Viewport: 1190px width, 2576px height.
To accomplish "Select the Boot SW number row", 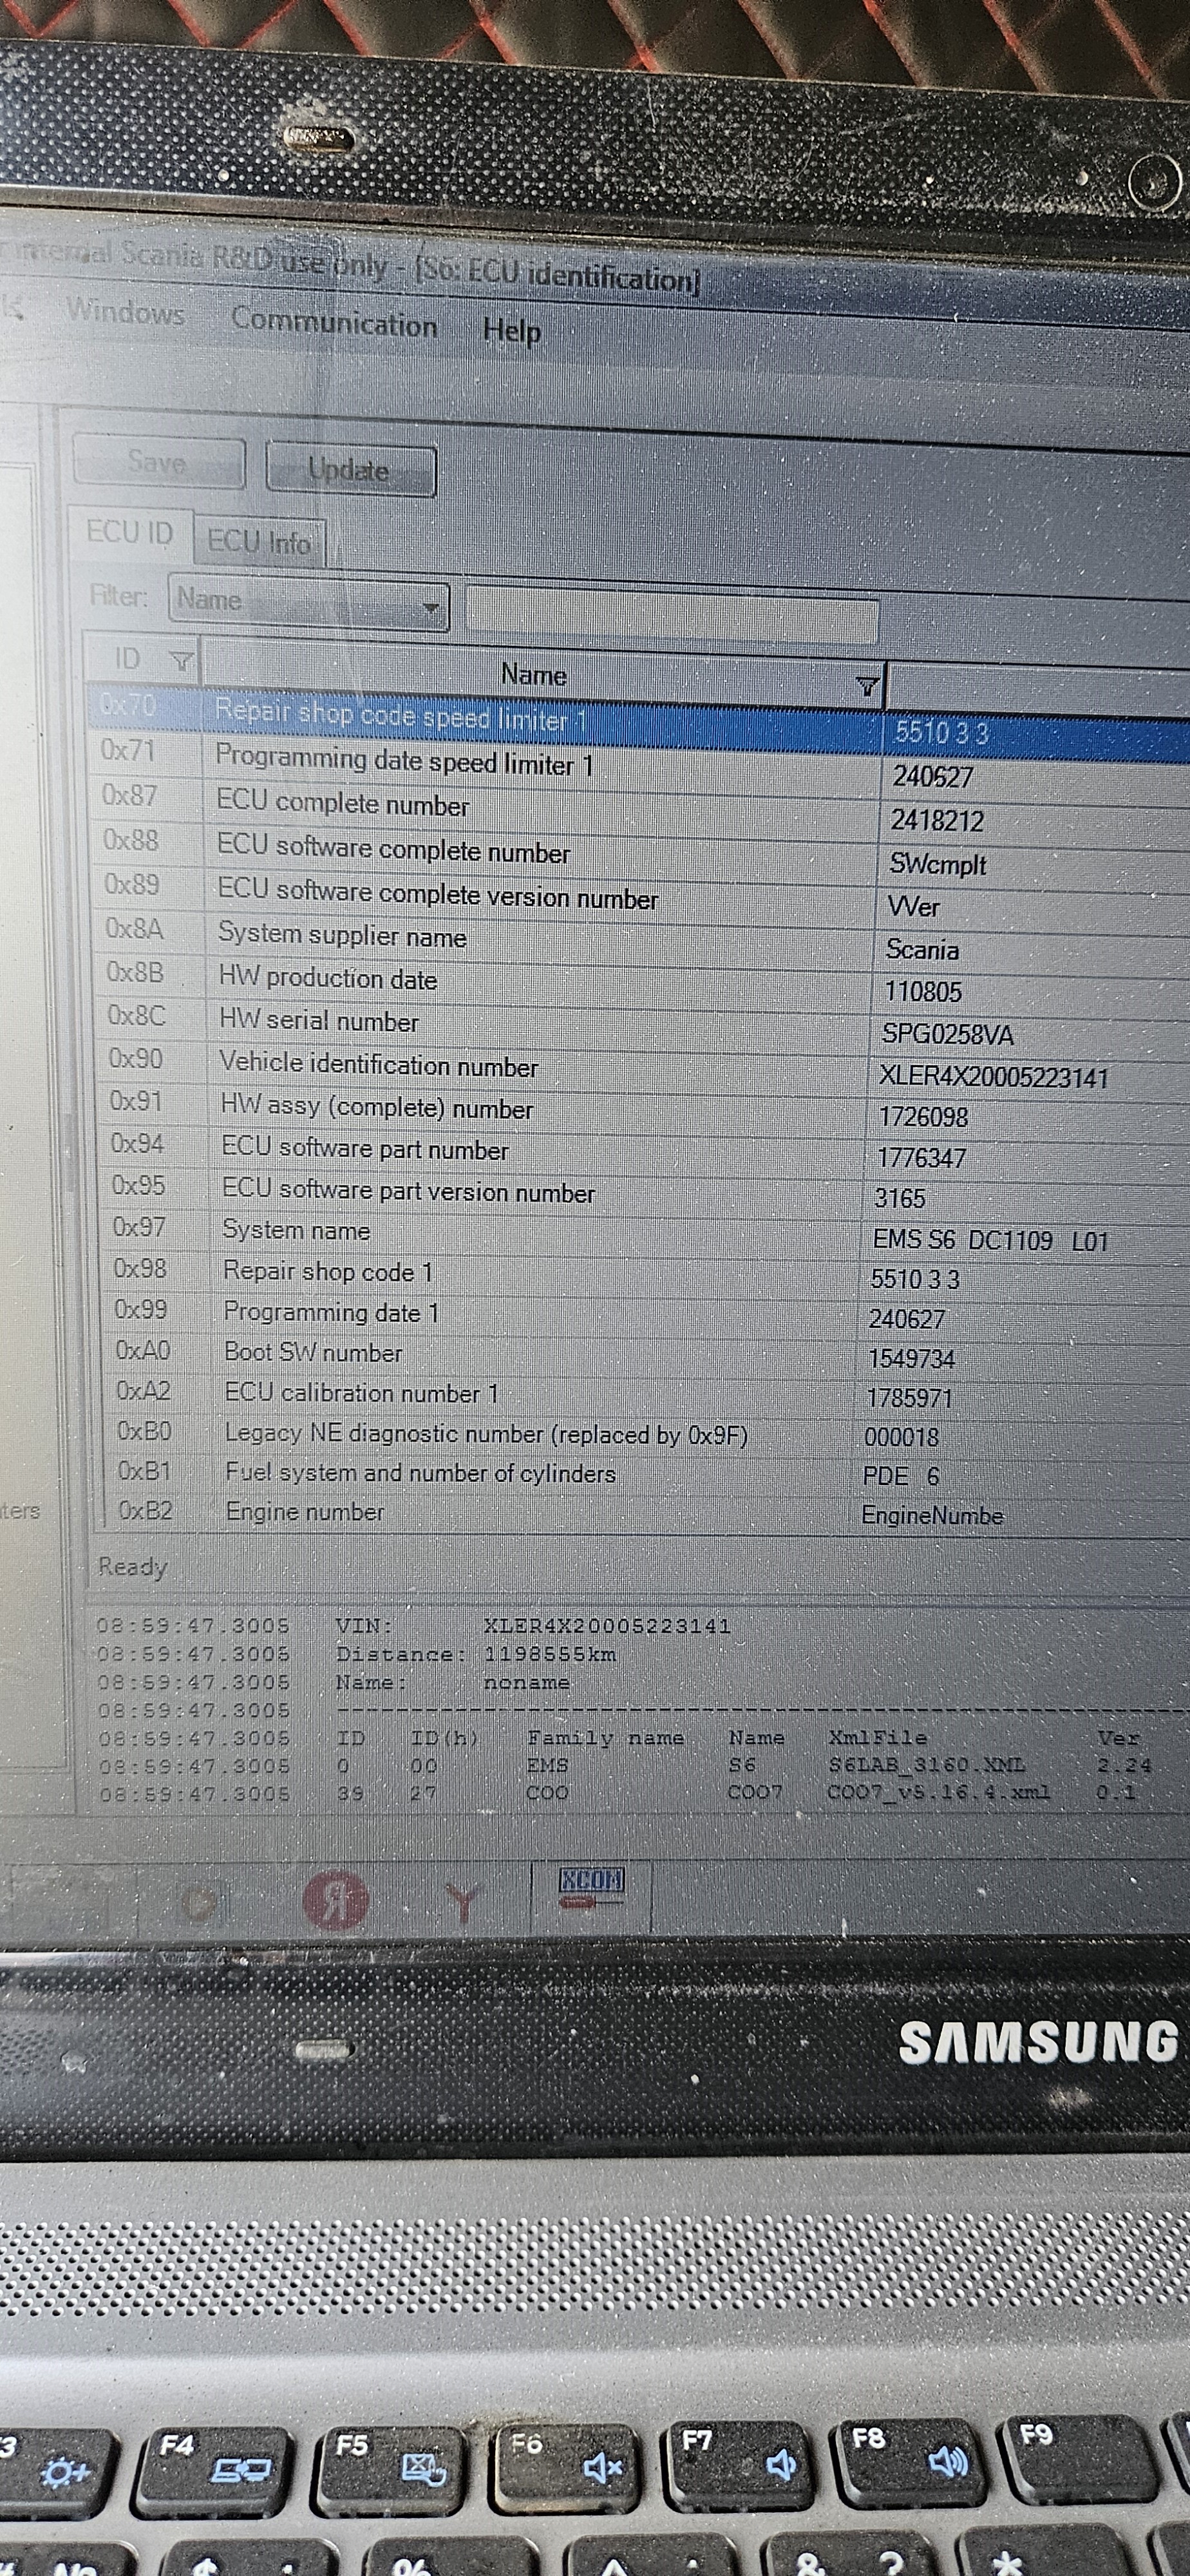I will click(x=313, y=1352).
